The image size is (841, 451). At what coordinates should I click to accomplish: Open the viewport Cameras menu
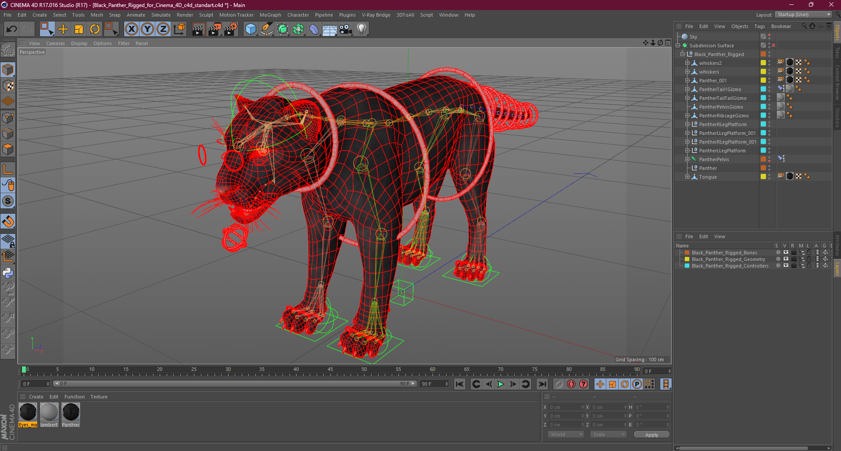pos(55,43)
